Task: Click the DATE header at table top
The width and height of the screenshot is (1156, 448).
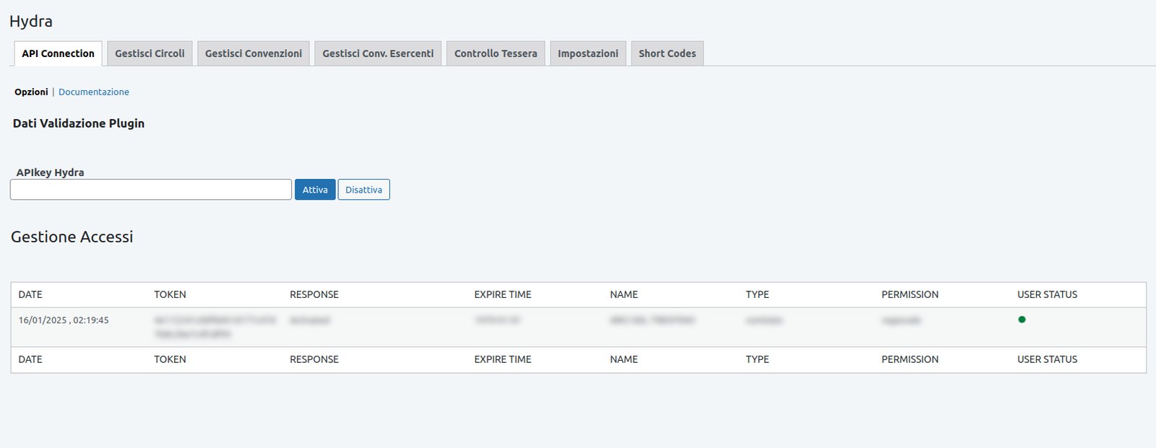Action: (x=30, y=294)
